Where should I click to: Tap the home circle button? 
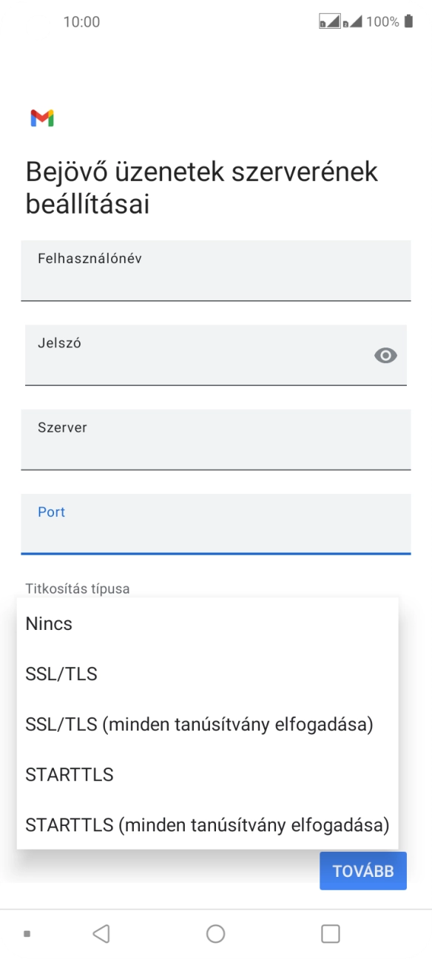[x=215, y=933]
